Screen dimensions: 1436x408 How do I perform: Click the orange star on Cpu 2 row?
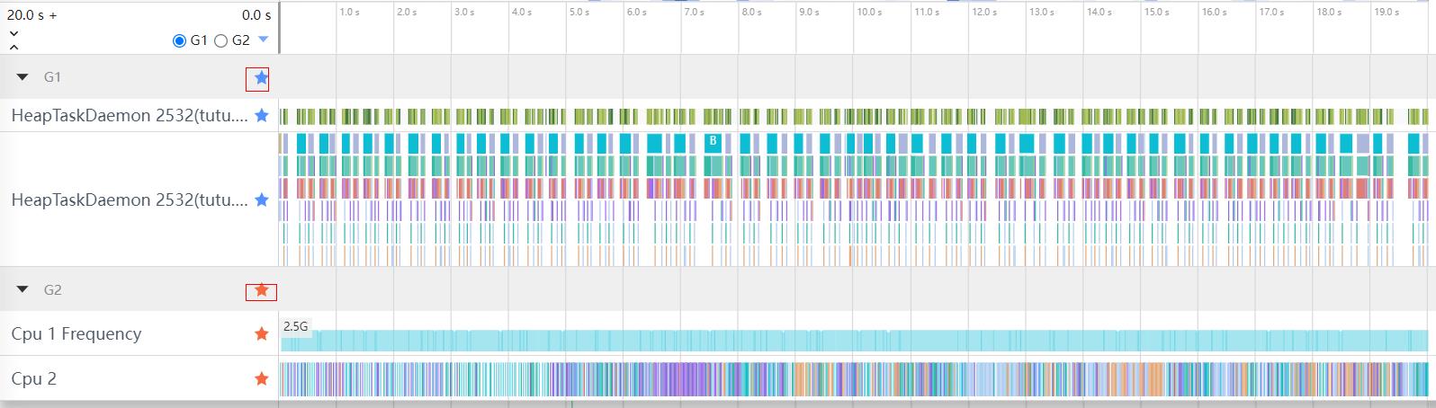tap(262, 379)
